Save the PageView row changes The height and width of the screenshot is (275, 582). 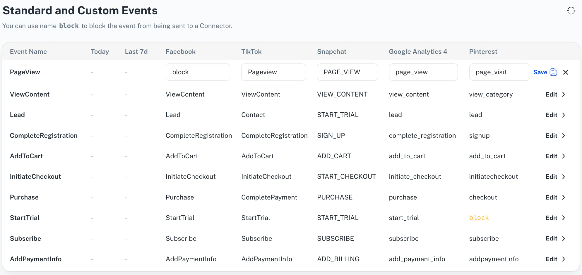click(540, 72)
